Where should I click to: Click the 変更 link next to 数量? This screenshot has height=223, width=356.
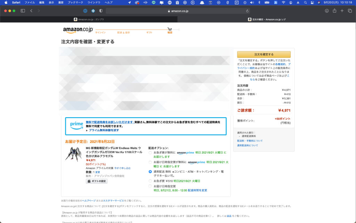pos(98,172)
